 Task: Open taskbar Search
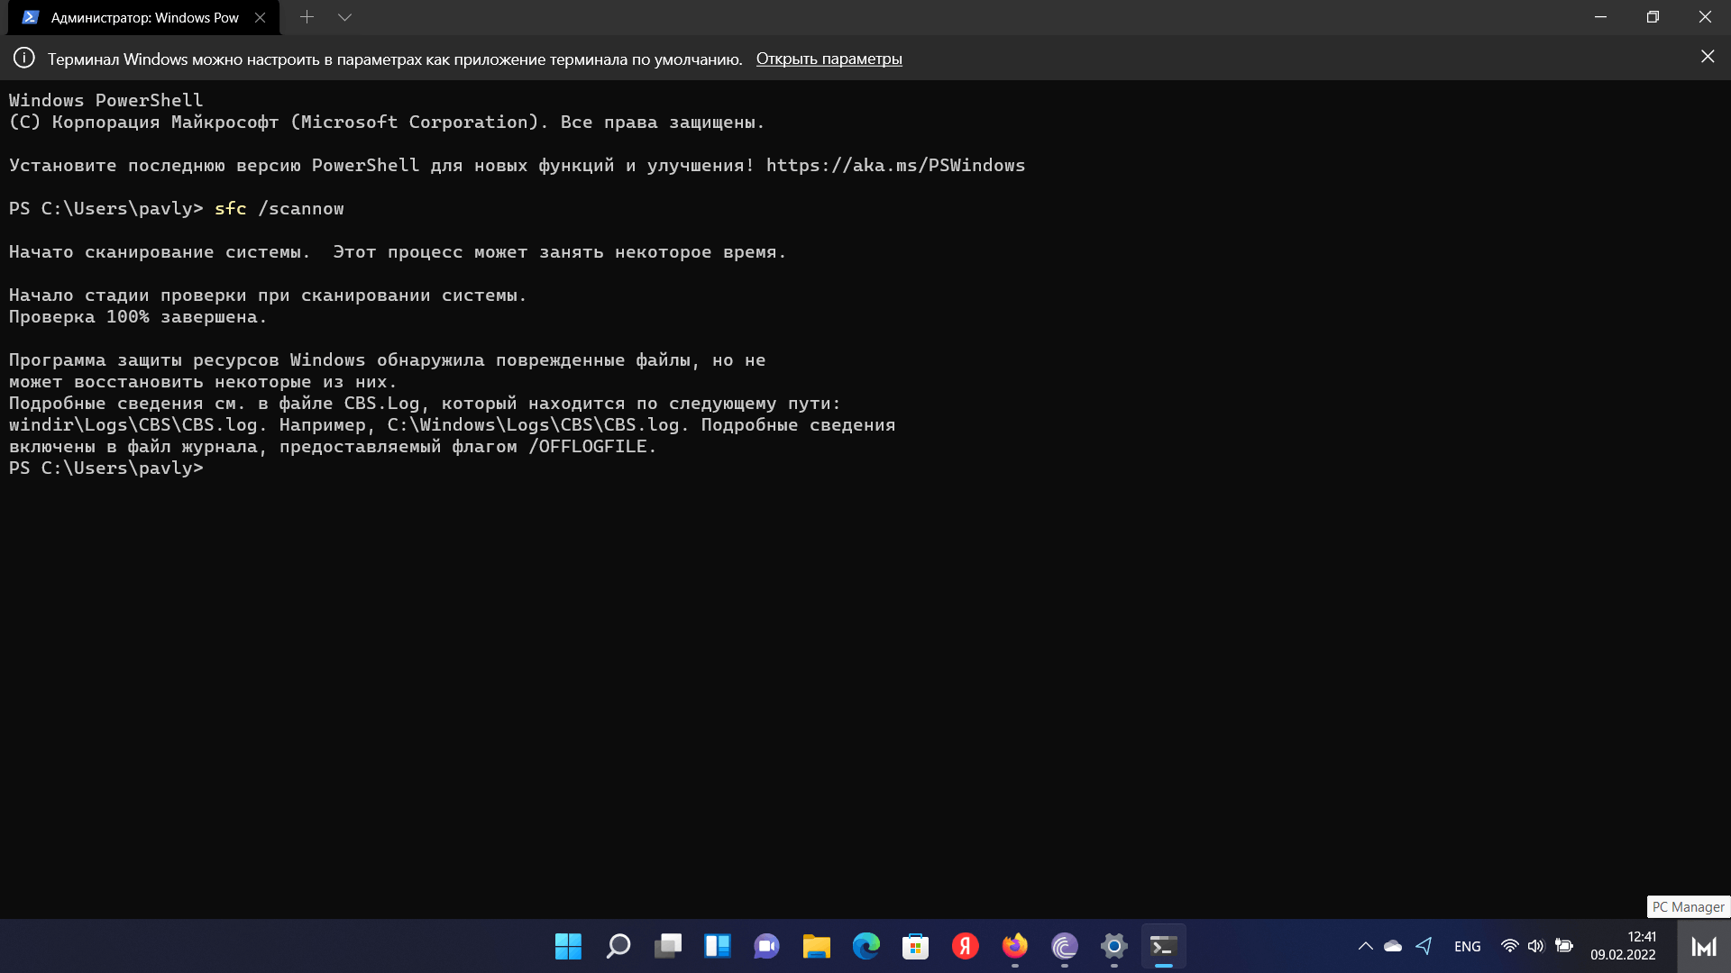click(618, 946)
